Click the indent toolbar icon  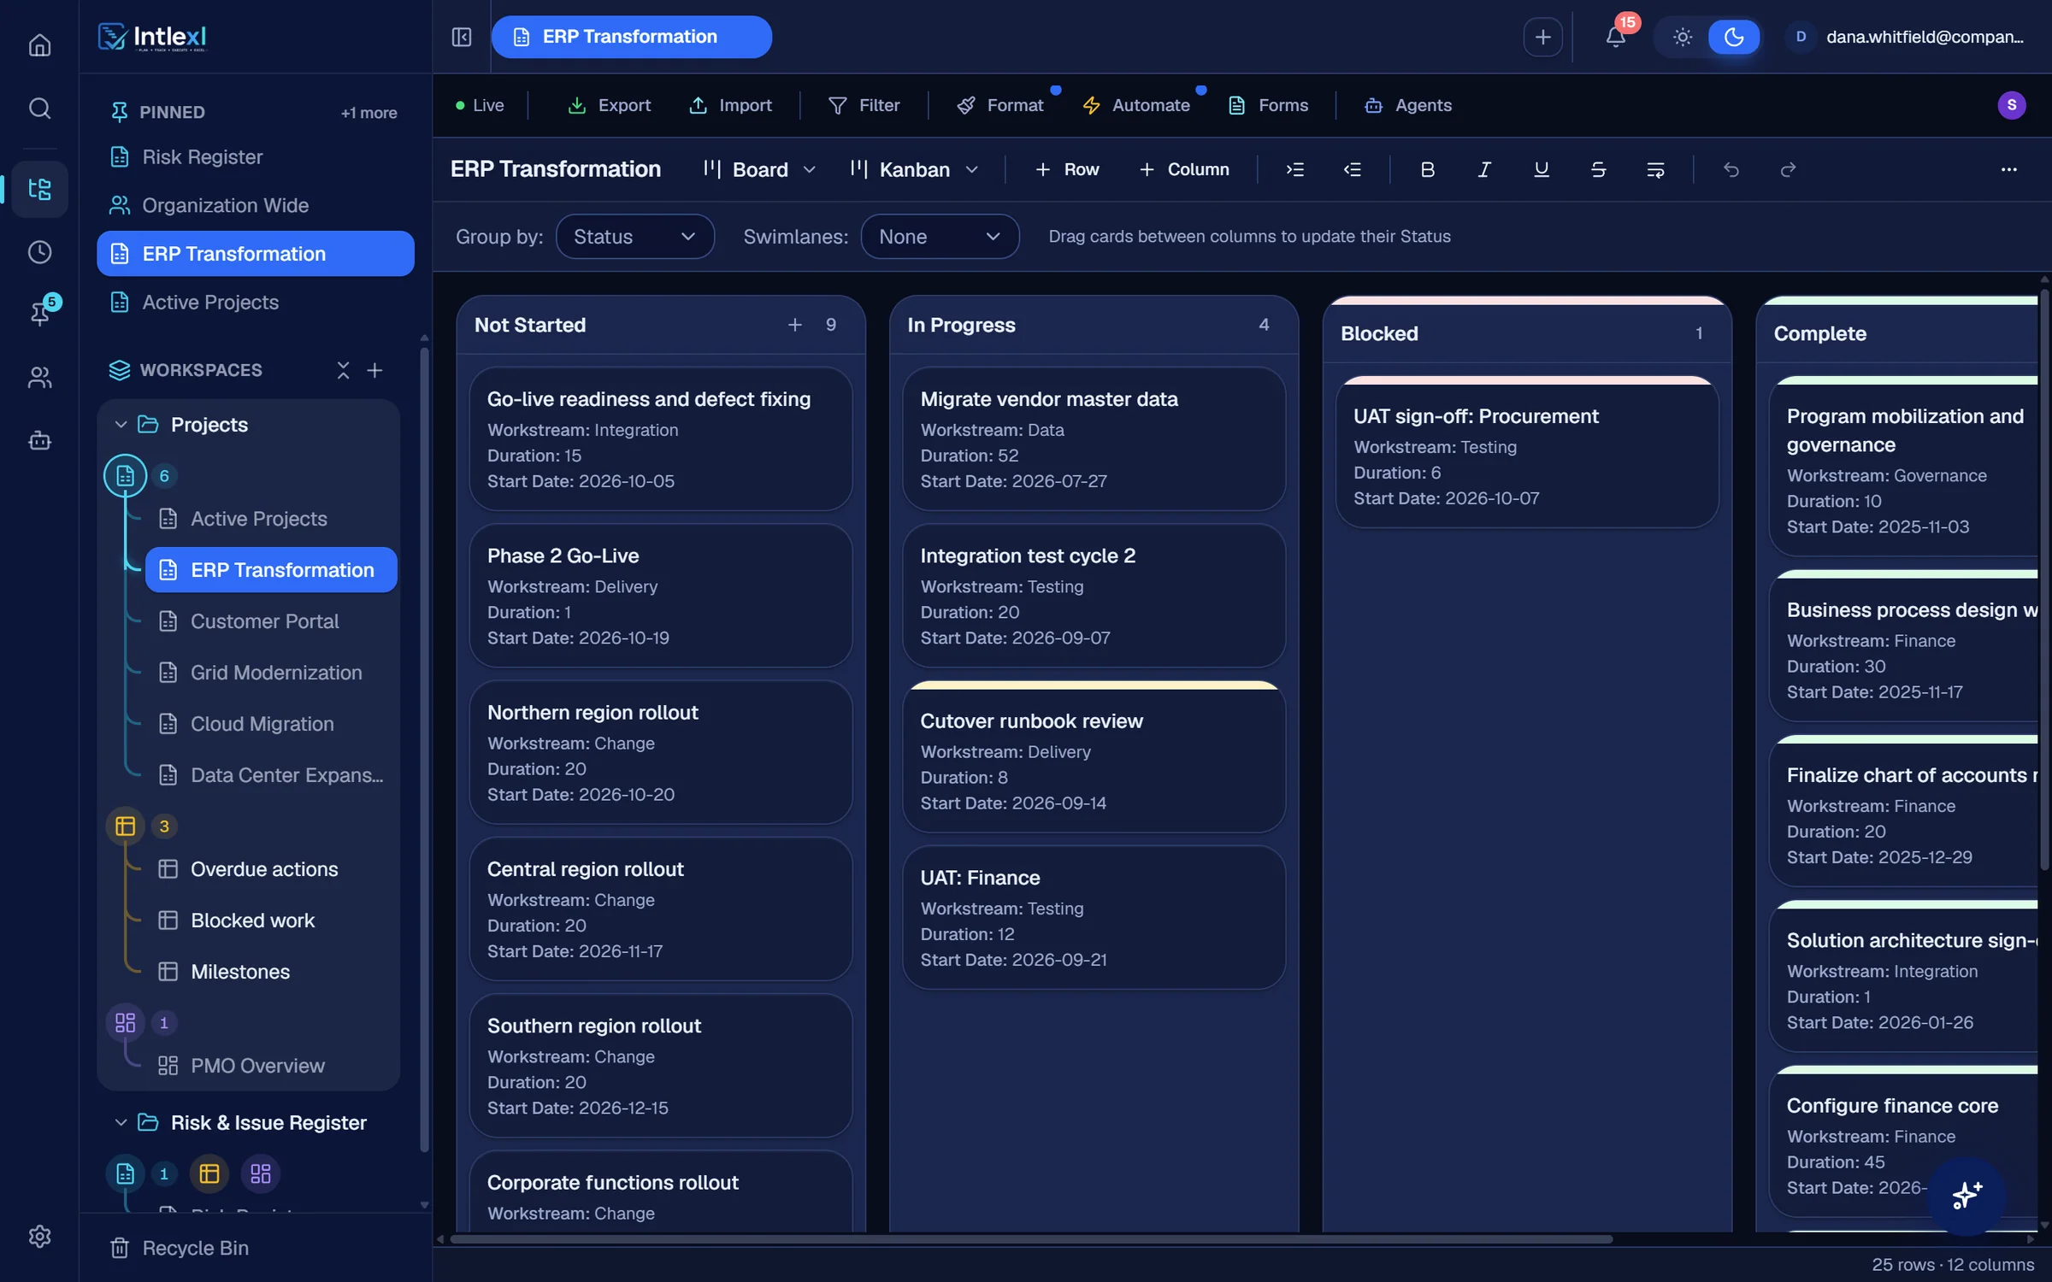[1295, 169]
